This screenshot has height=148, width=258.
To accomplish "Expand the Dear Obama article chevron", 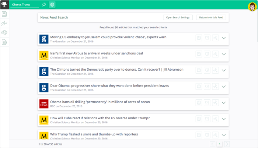I will (224, 87).
